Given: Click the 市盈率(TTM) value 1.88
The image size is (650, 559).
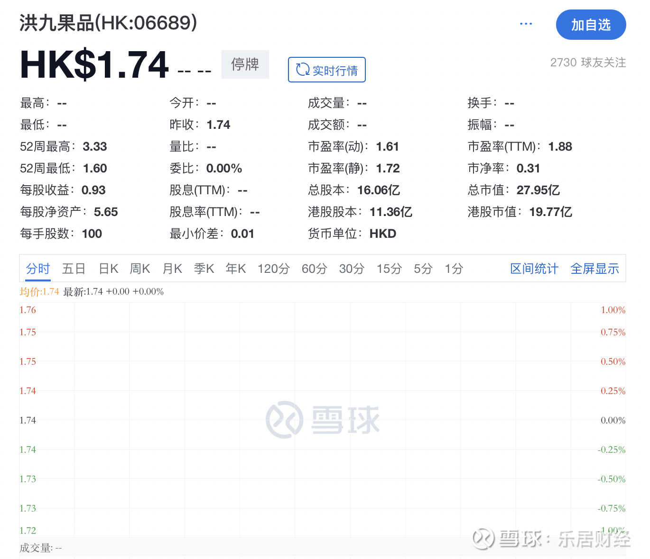Looking at the screenshot, I should point(560,147).
